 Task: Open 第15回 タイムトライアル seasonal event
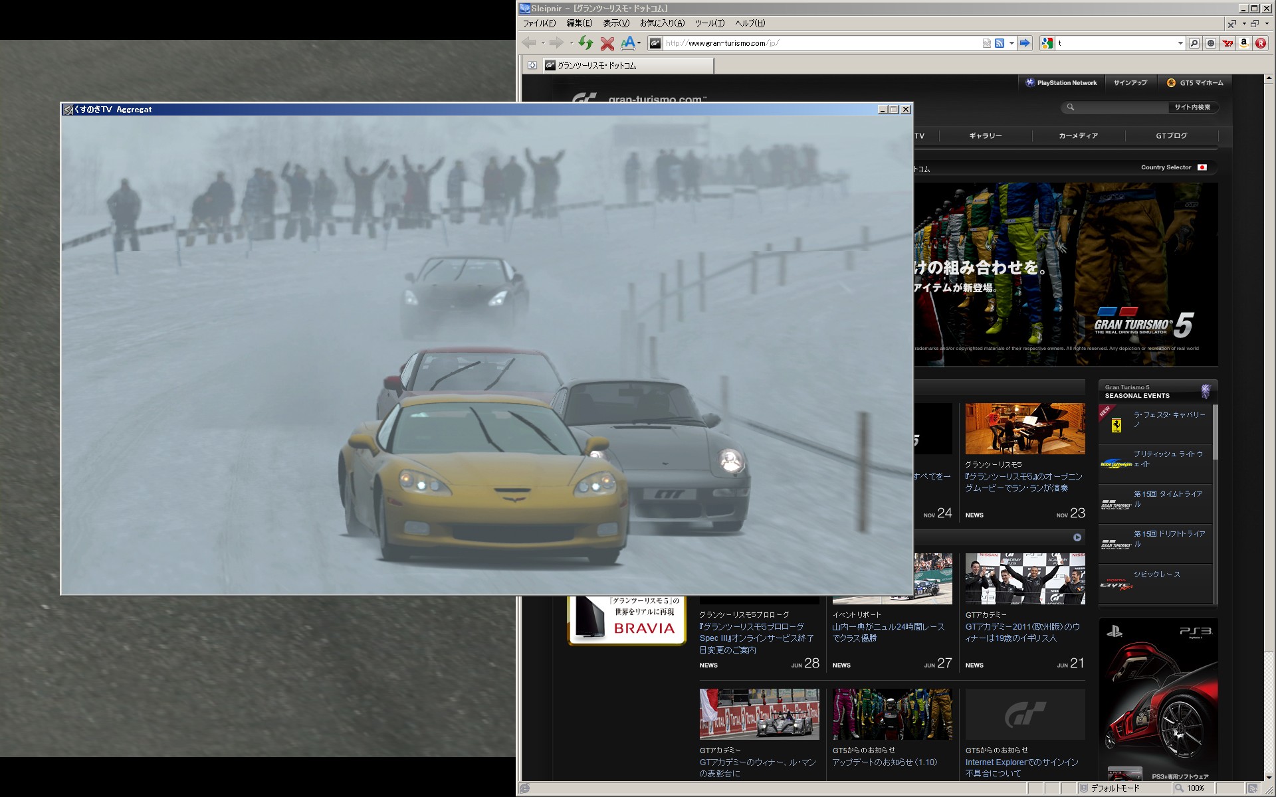1156,504
